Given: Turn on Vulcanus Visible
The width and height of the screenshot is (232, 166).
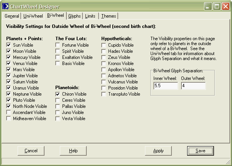Looking at the screenshot, I should pos(104,82).
